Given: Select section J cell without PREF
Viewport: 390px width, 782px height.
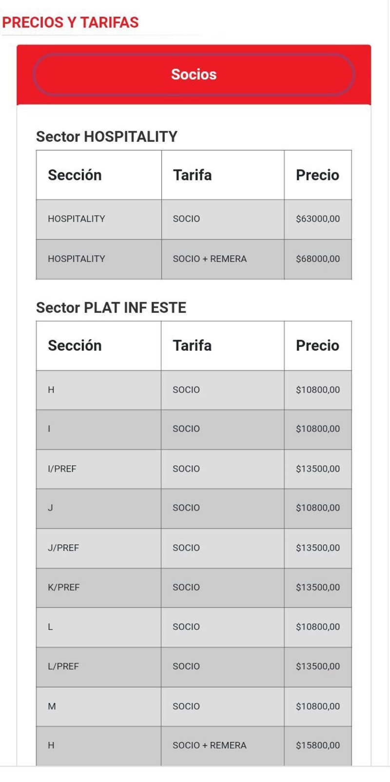Looking at the screenshot, I should point(99,508).
